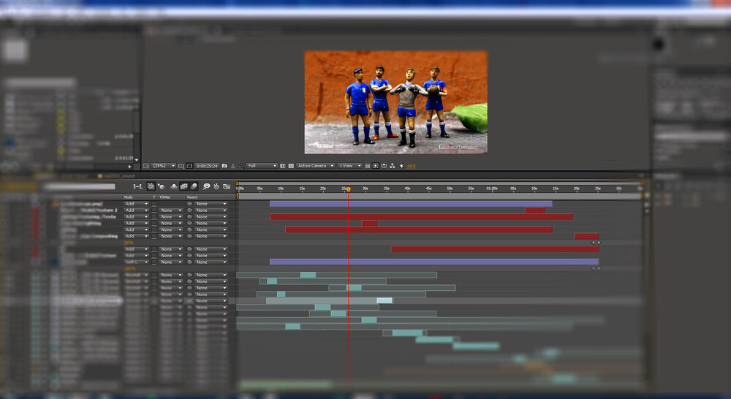Toggle Frame Blending for the composition
Viewport: 731px width, 399px height.
(x=183, y=186)
